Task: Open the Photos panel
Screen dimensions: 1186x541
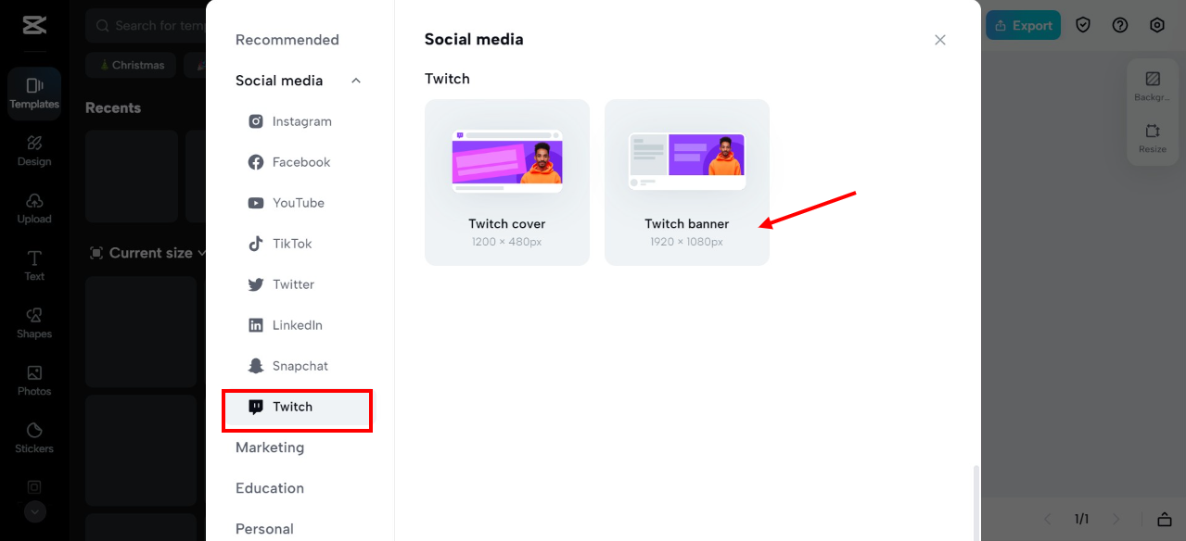Action: coord(34,380)
